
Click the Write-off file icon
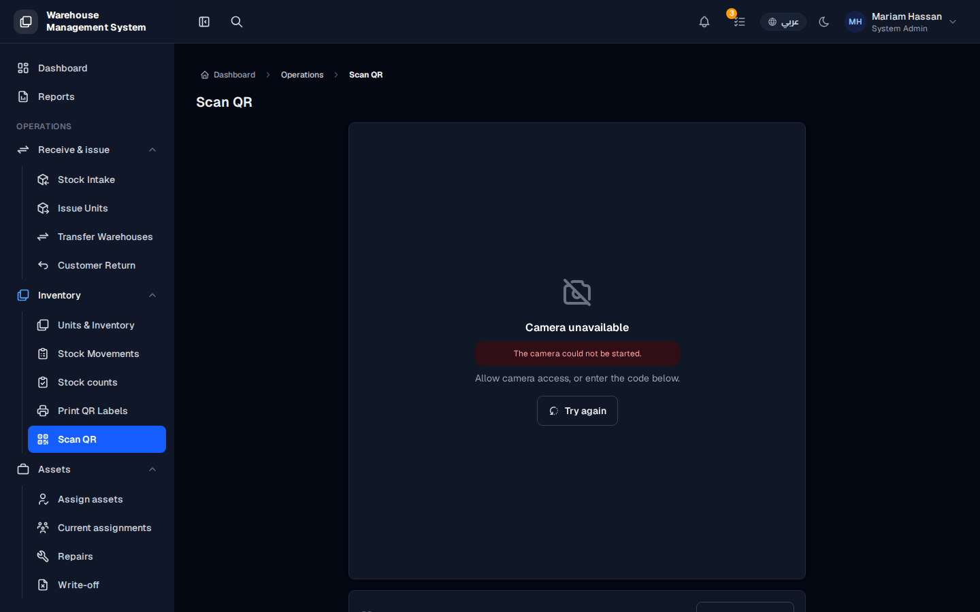[43, 585]
